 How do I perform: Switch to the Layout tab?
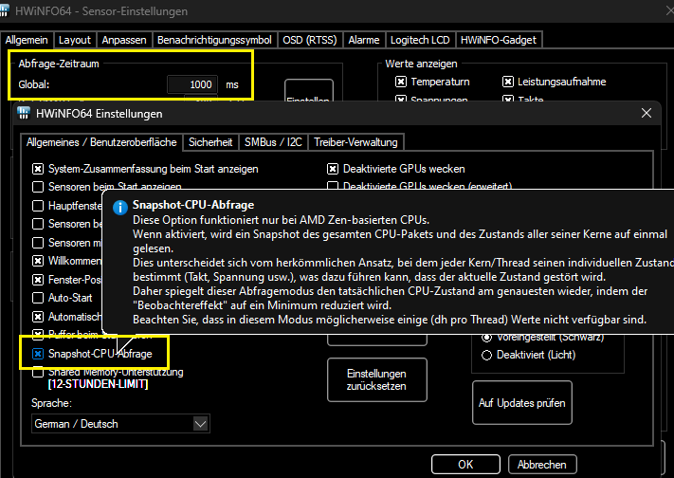click(x=75, y=40)
